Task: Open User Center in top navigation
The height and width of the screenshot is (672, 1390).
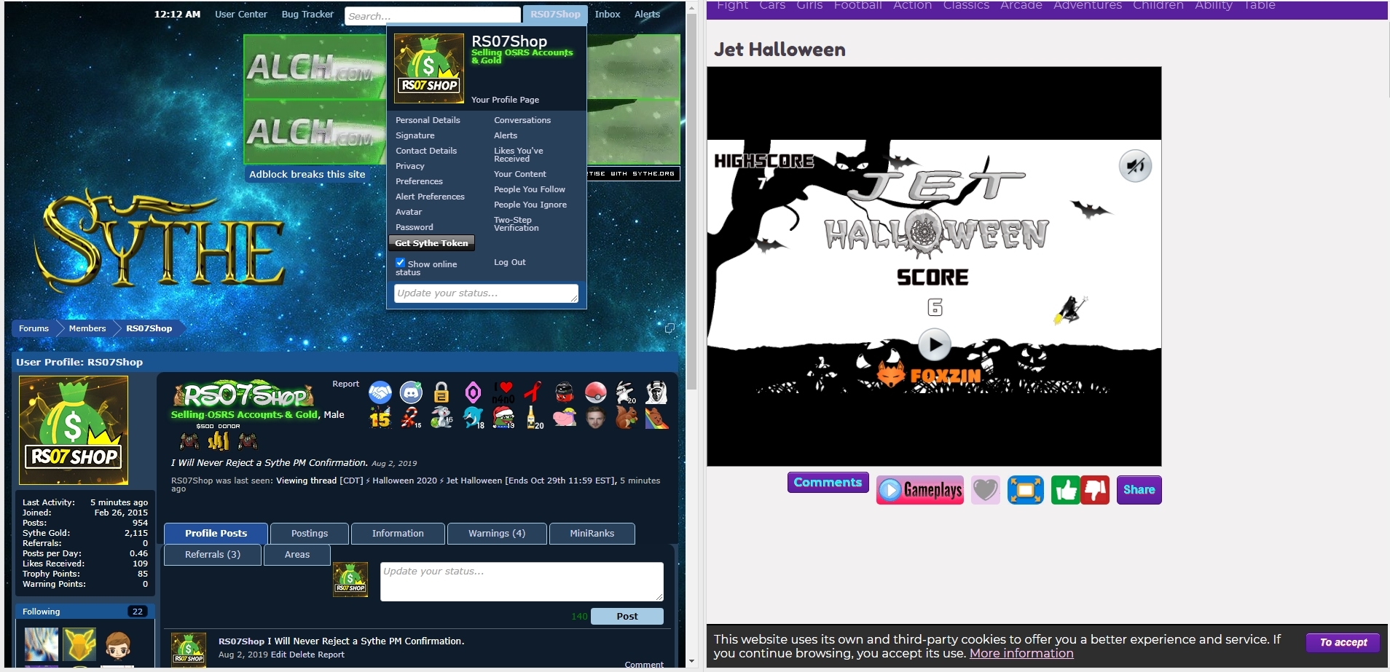Action: [241, 15]
